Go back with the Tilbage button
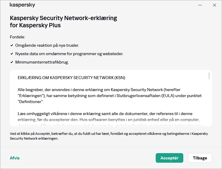Image resolution: width=222 pixels, height=169 pixels. pos(200,158)
